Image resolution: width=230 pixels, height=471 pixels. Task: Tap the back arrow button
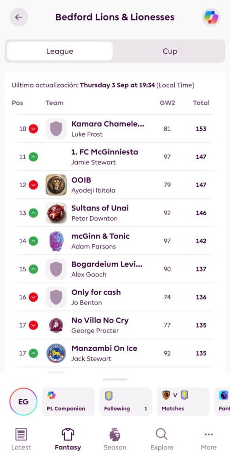coord(18,17)
